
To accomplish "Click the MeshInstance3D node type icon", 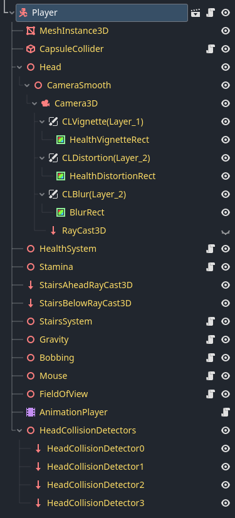I will point(31,31).
